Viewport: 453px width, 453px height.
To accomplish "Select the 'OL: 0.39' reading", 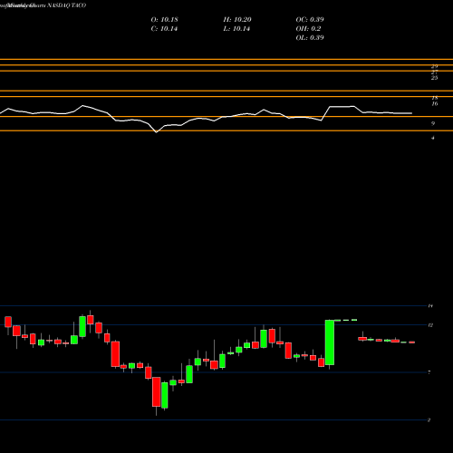I will [x=310, y=37].
